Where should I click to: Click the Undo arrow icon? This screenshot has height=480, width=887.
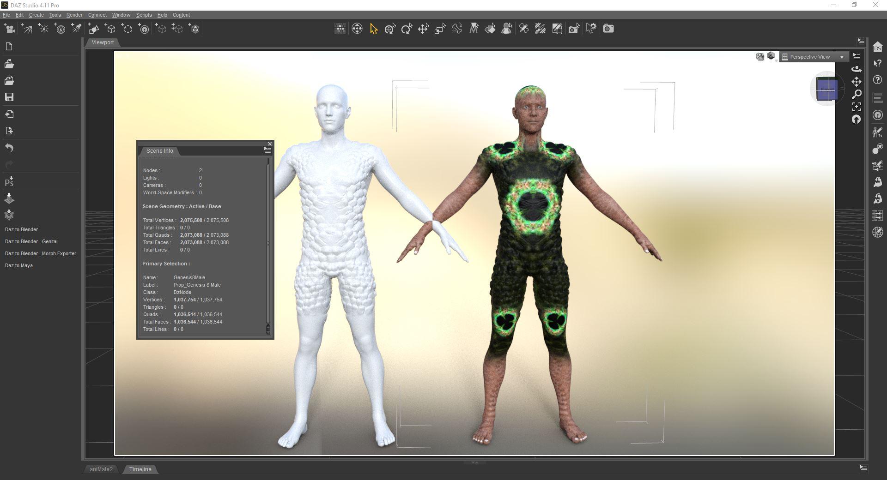[9, 148]
